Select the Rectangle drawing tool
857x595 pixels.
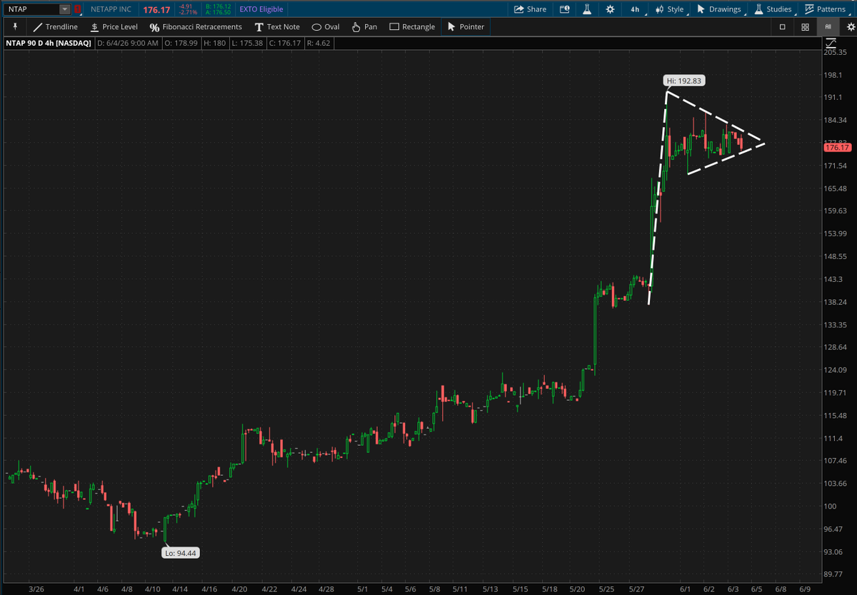[412, 26]
